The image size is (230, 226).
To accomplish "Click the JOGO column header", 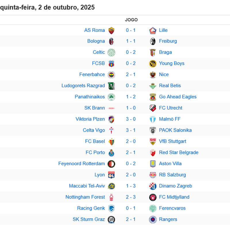I will [131, 20].
